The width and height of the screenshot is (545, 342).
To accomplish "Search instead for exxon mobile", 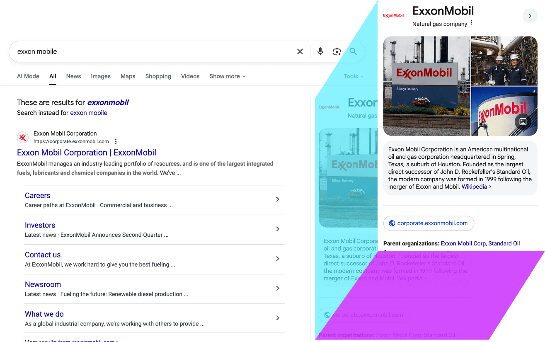I will coord(89,113).
